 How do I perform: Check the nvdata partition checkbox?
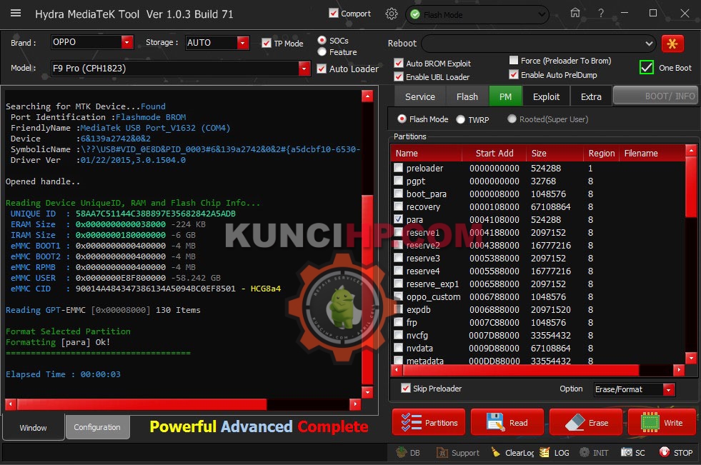click(398, 347)
